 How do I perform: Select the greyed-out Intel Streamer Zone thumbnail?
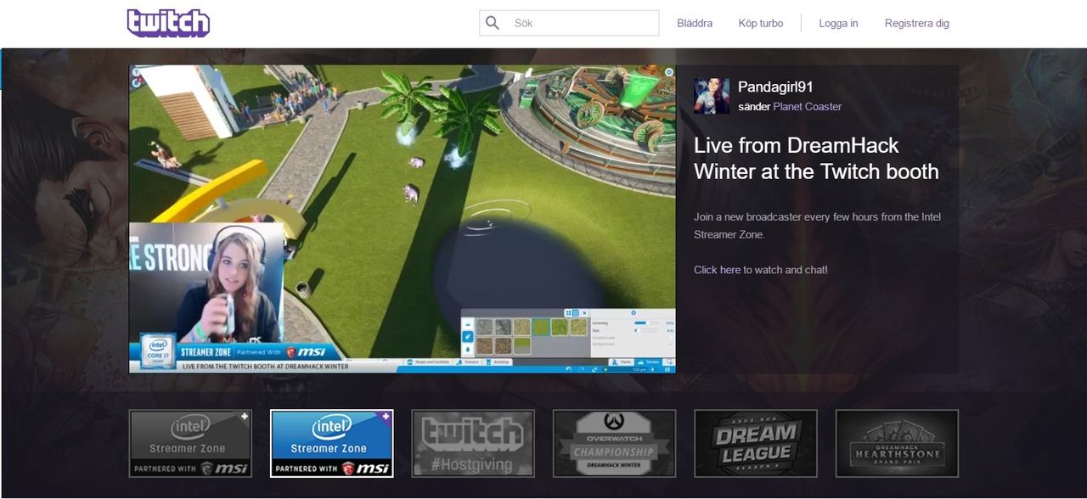(190, 443)
